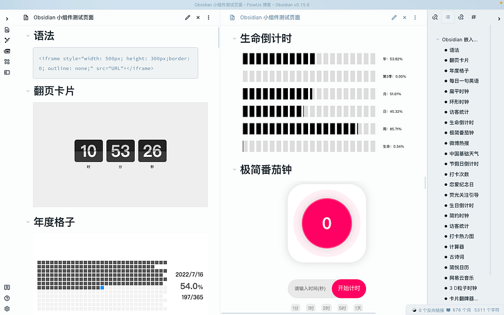Click the document icon in right pane header
504x315 pixels.
[232, 18]
